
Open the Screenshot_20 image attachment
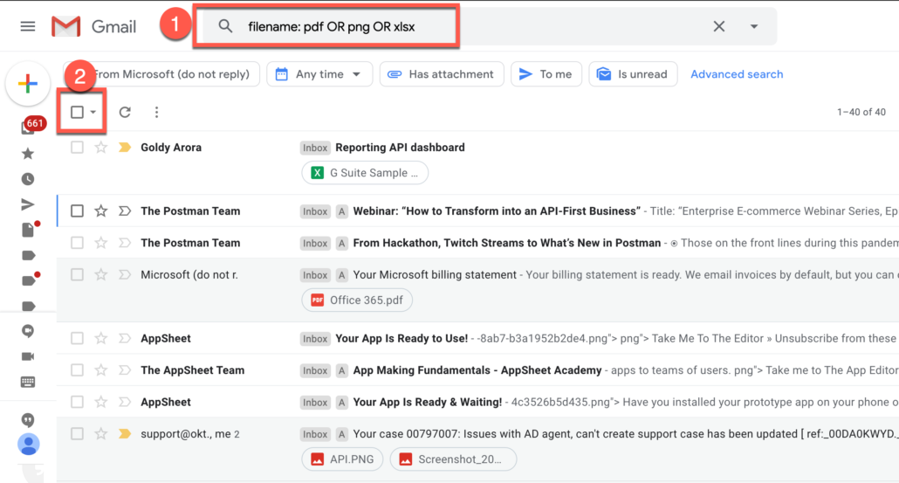[x=453, y=459]
